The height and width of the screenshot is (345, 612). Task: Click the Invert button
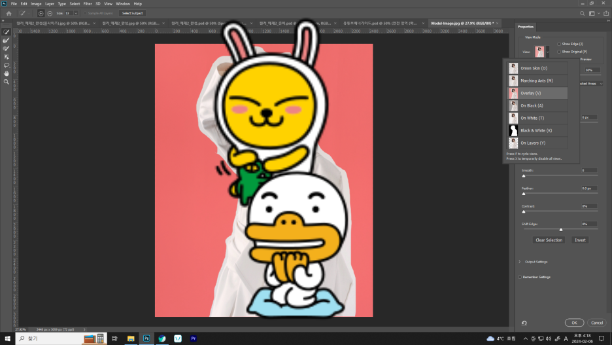click(580, 240)
